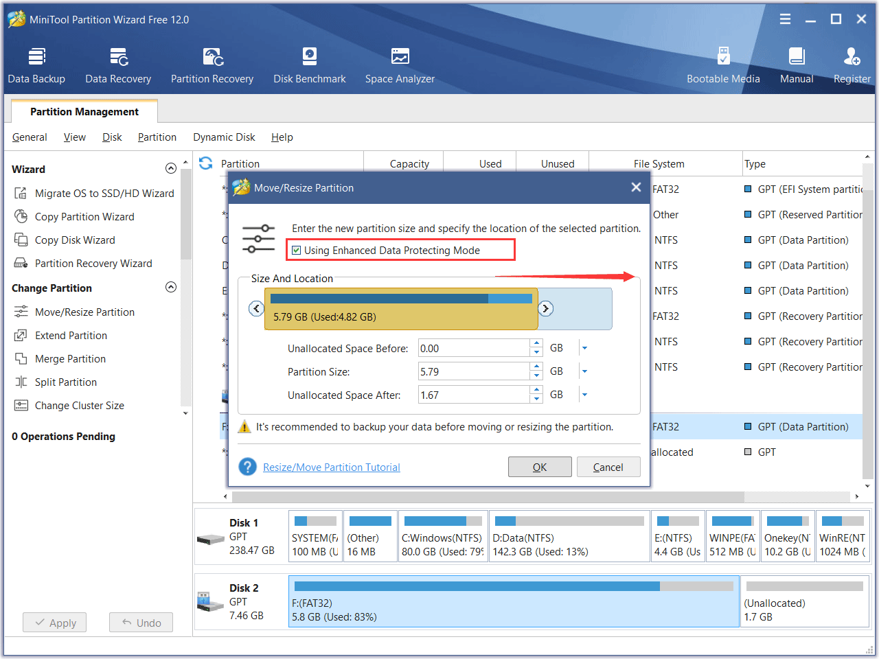This screenshot has width=879, height=659.
Task: Click the Apply button
Action: pos(55,623)
